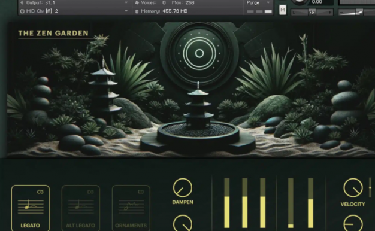The height and width of the screenshot is (231, 375).
Task: Click the circular gong emblem in the garden
Action: point(199,53)
